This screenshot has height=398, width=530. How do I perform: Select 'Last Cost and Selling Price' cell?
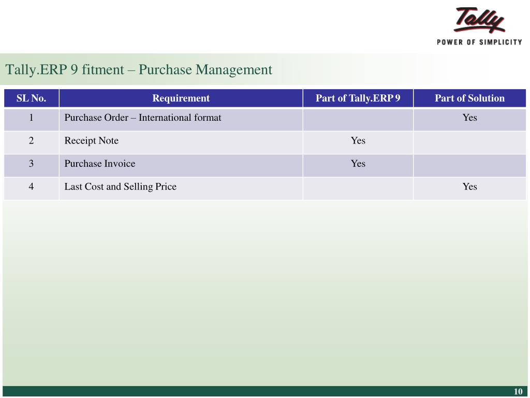tap(181, 189)
